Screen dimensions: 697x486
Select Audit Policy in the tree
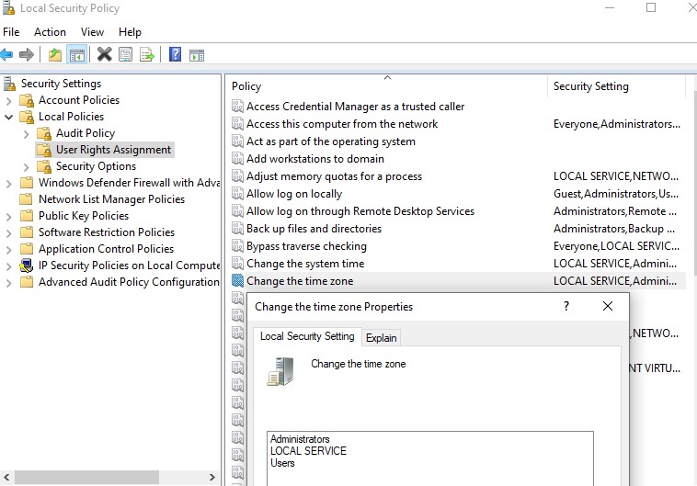(x=85, y=133)
